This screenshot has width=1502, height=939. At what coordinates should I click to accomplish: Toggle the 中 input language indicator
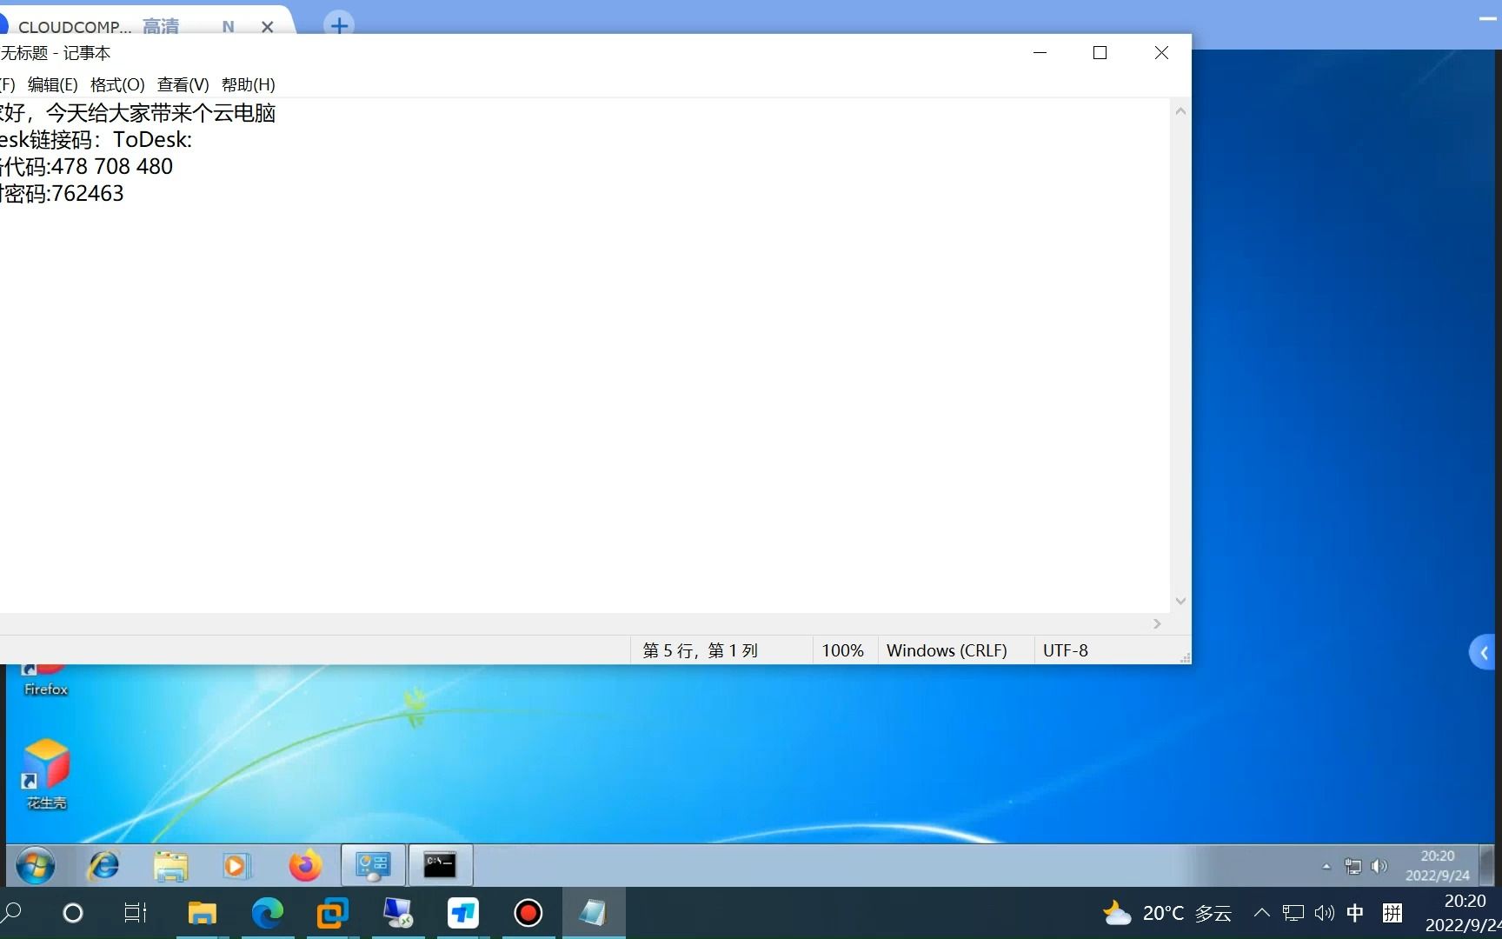pos(1355,913)
